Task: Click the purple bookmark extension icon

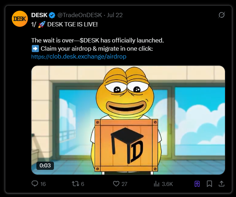Action: click(x=197, y=184)
